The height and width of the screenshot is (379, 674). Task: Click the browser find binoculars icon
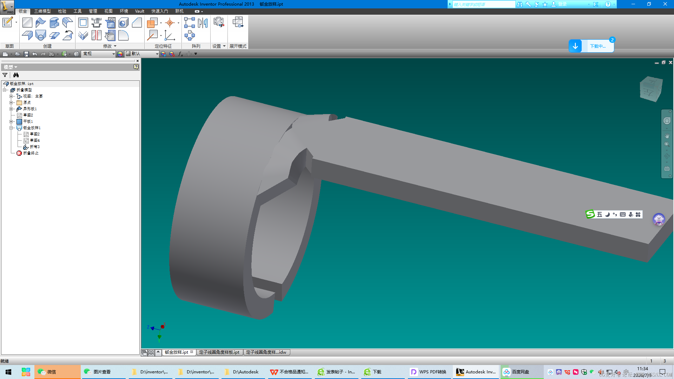tap(16, 75)
